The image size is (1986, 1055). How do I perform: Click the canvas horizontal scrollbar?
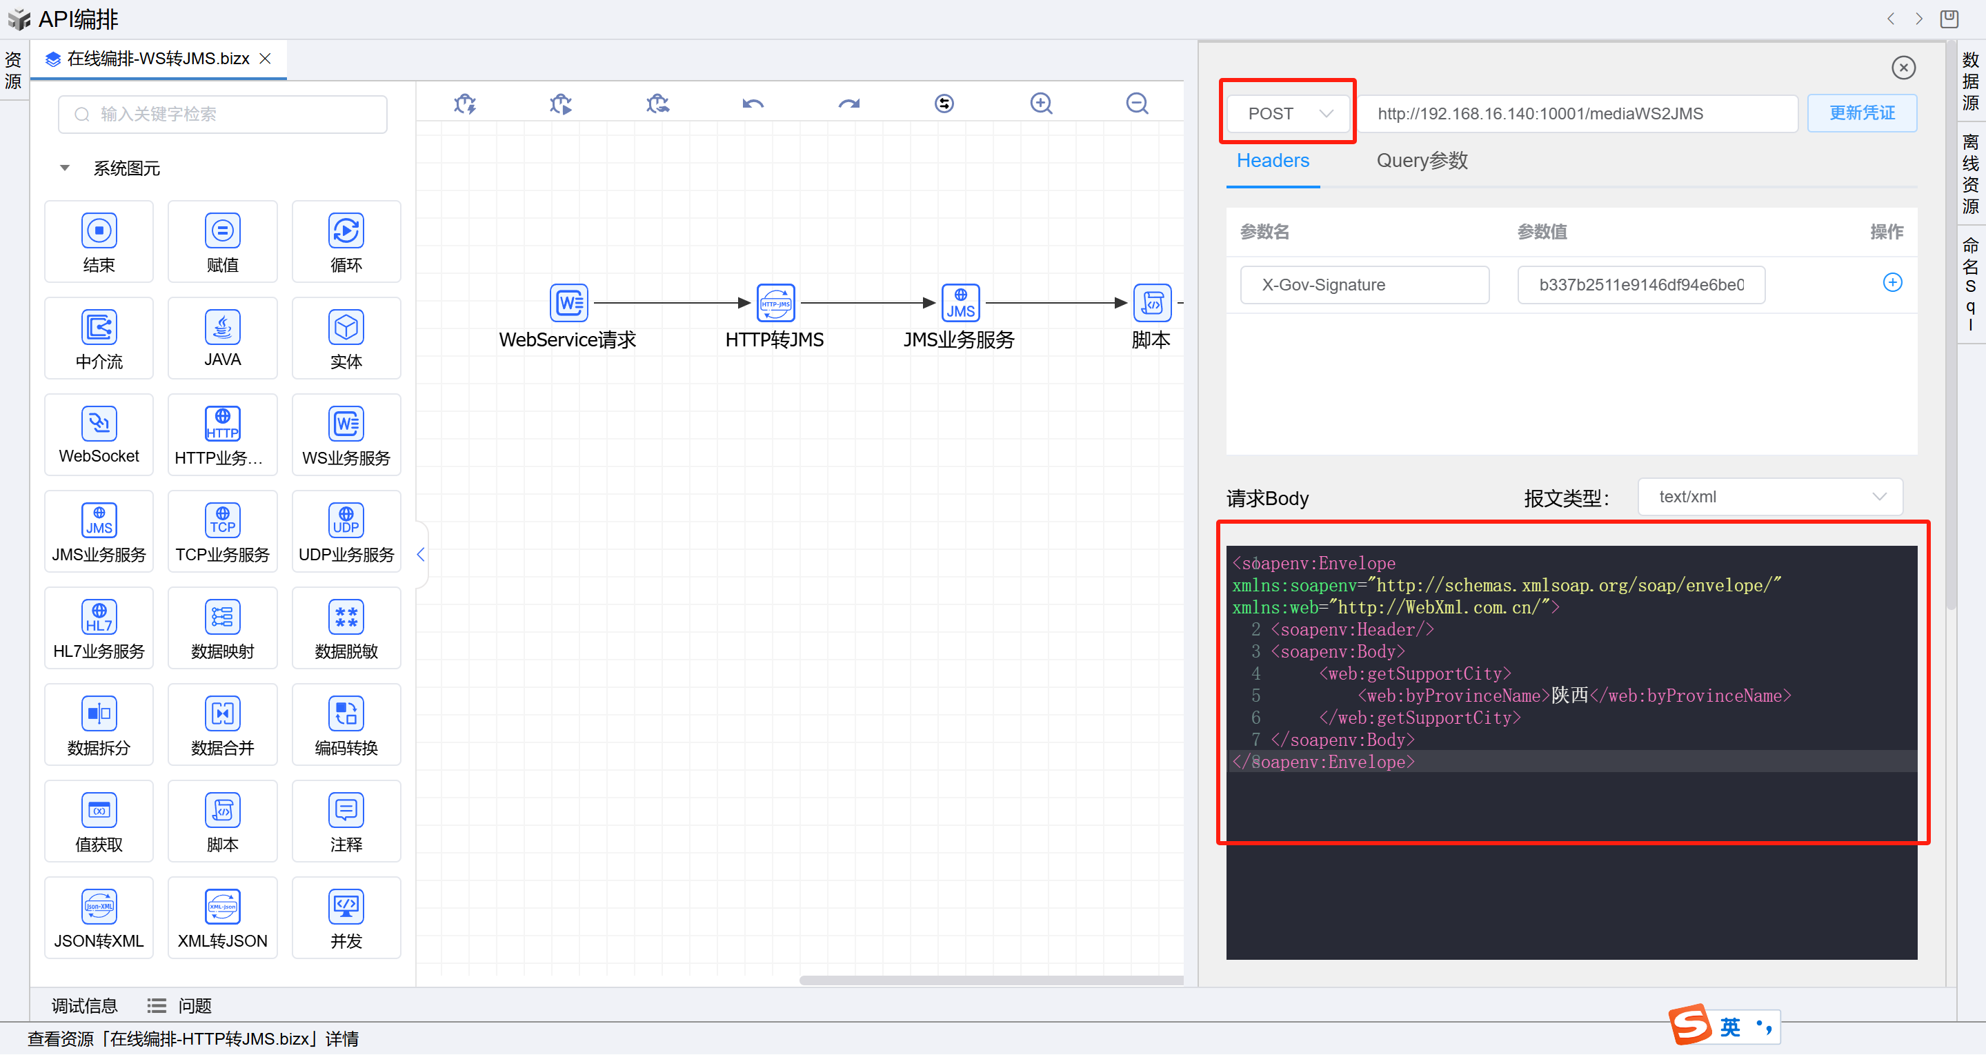point(991,980)
